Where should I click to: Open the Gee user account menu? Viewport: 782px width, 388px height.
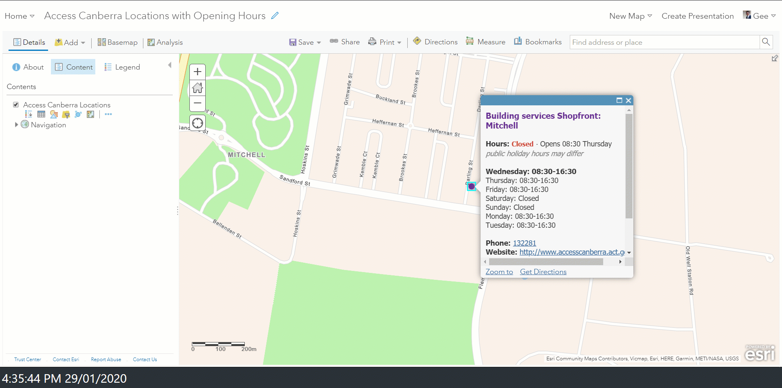tap(759, 15)
